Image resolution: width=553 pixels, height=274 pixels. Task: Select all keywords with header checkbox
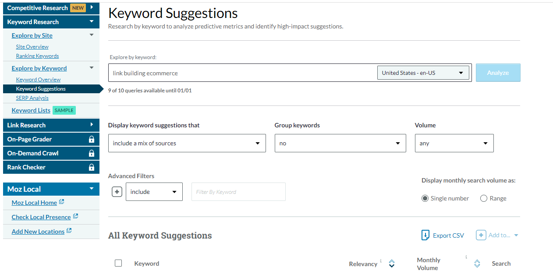[118, 263]
